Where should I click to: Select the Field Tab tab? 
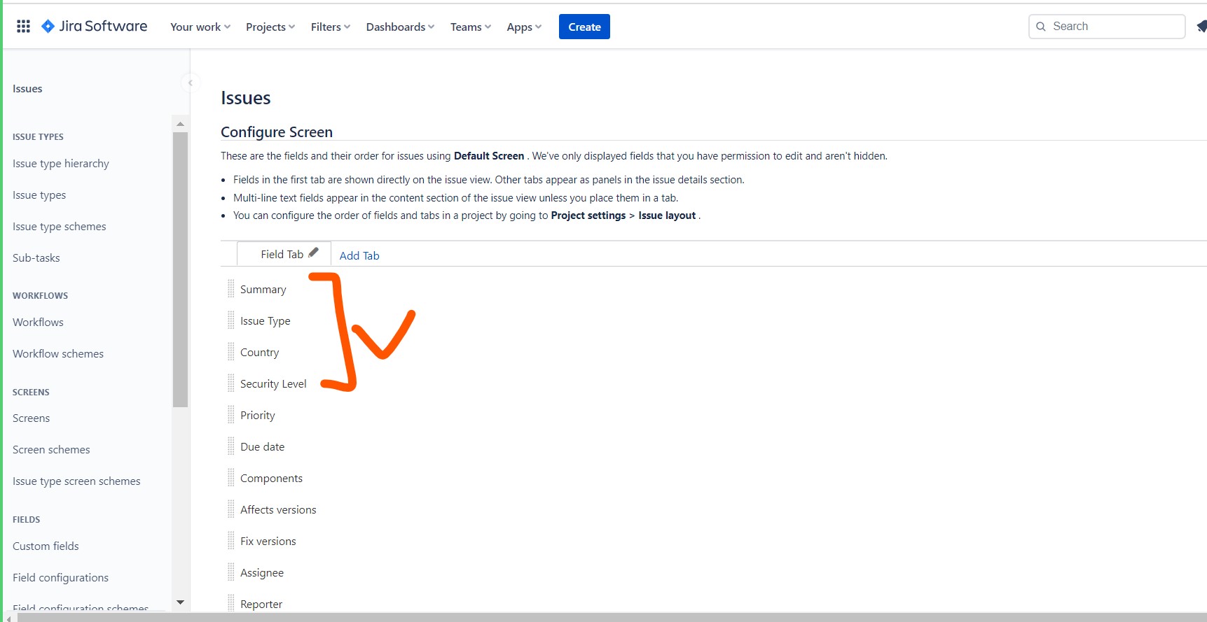[282, 254]
